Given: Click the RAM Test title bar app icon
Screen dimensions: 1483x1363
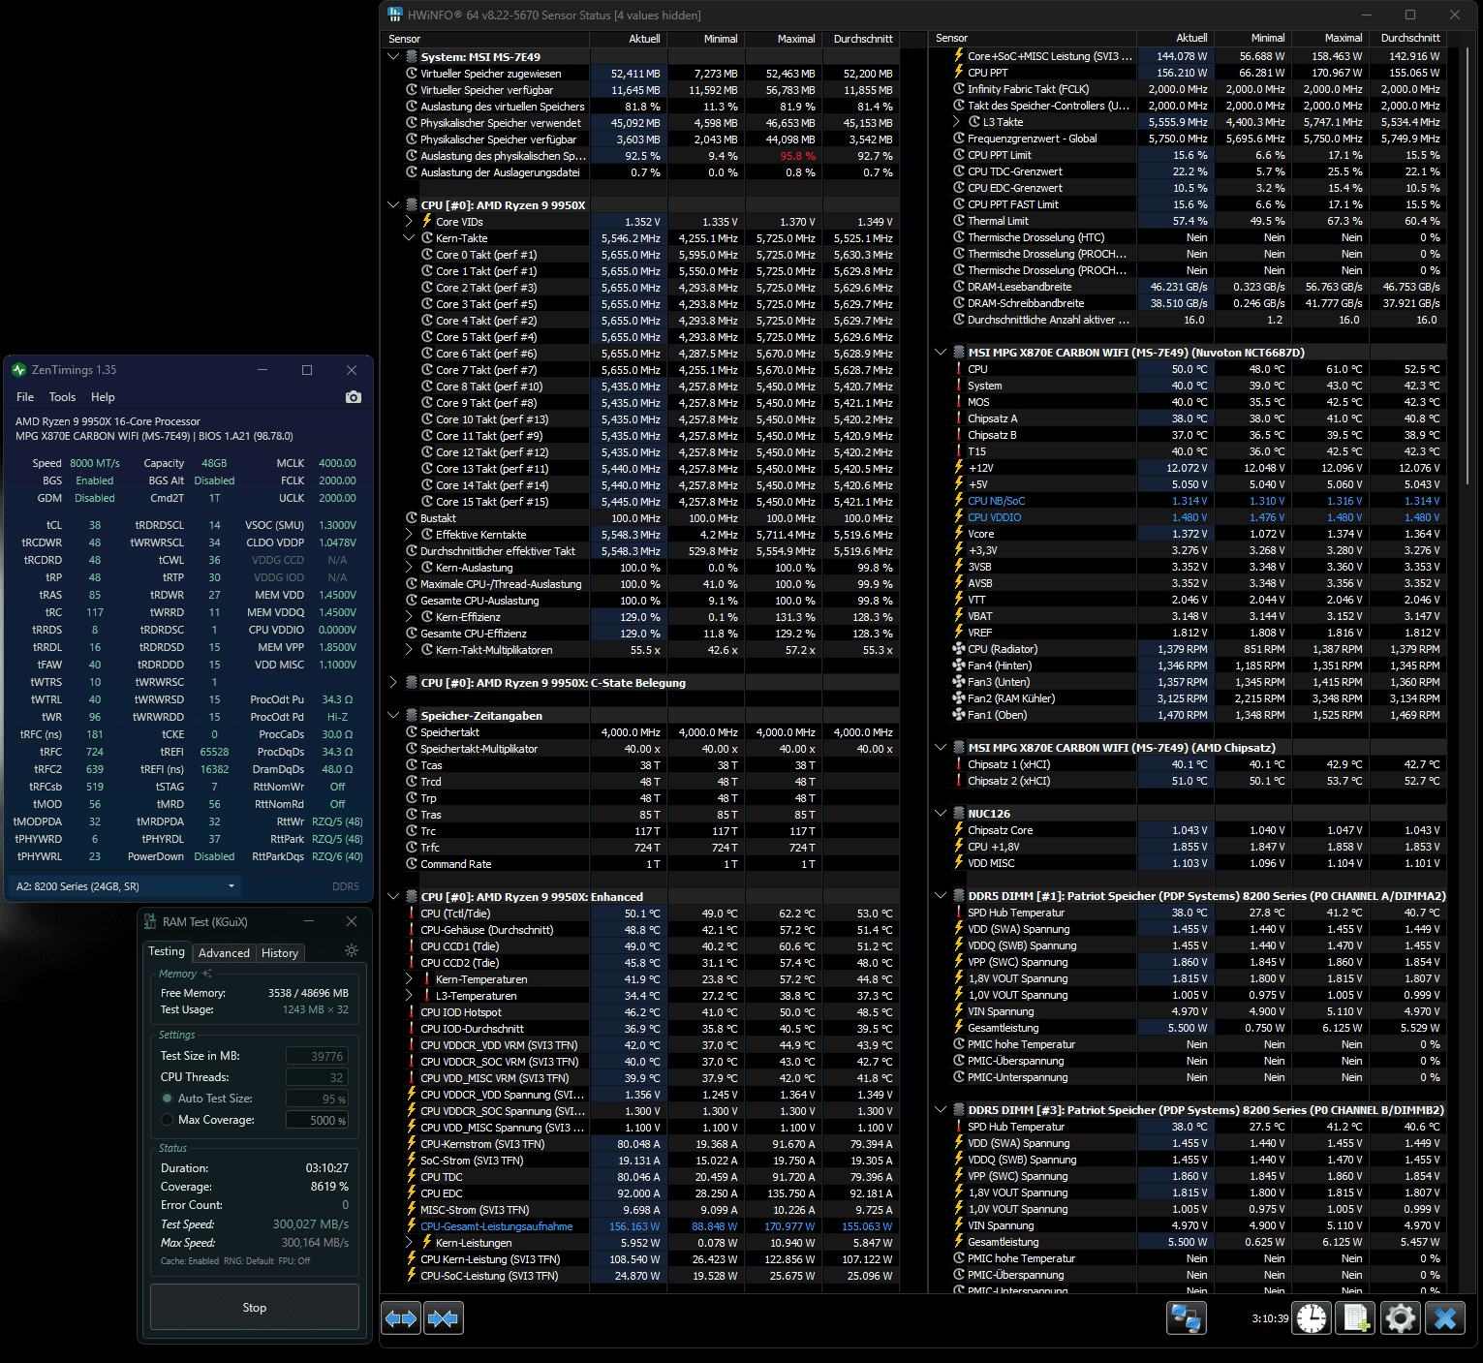Looking at the screenshot, I should point(150,921).
